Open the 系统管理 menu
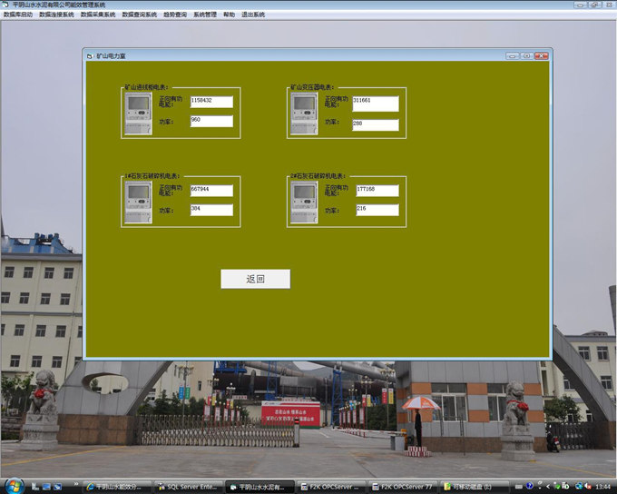The width and height of the screenshot is (617, 494). [x=205, y=15]
